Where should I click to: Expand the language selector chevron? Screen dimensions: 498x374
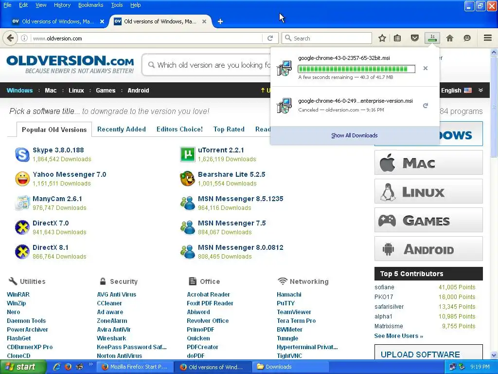click(x=481, y=90)
